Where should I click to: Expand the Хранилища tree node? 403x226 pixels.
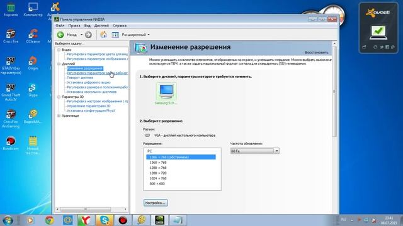tap(59, 116)
